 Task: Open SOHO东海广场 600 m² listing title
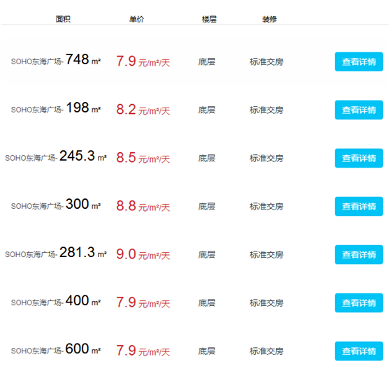click(x=56, y=349)
